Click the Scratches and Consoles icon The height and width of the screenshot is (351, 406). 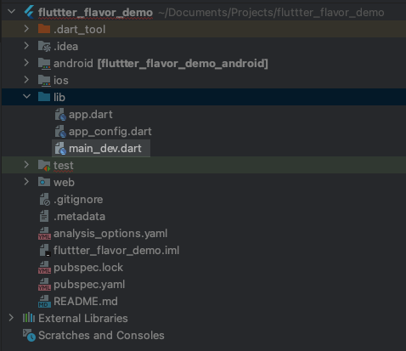coord(29,335)
